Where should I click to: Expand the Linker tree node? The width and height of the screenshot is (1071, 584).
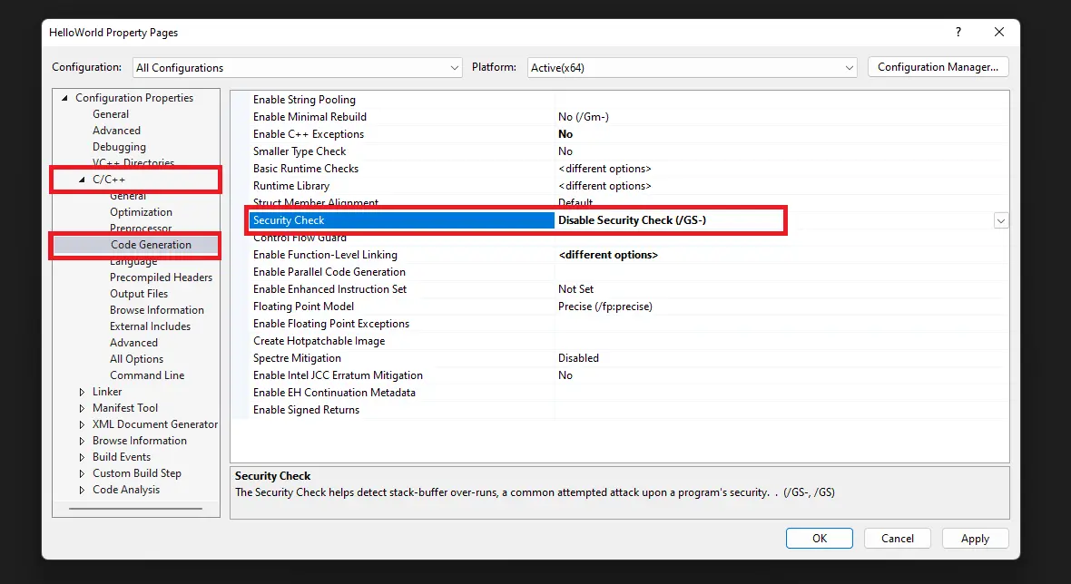point(82,392)
